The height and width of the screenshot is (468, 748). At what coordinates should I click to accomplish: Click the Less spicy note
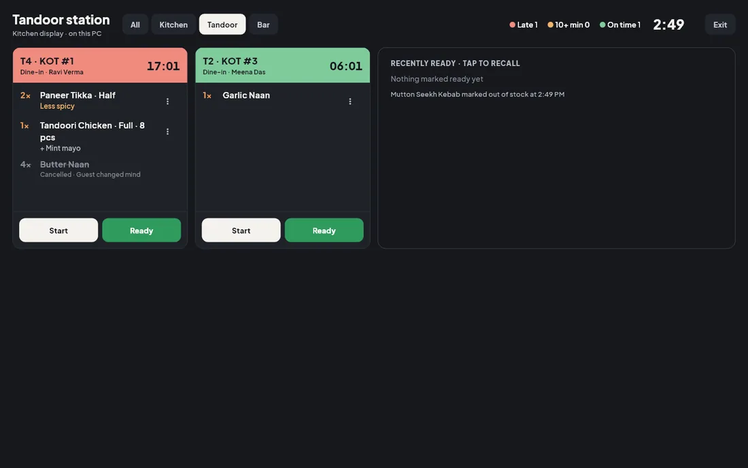pyautogui.click(x=57, y=106)
